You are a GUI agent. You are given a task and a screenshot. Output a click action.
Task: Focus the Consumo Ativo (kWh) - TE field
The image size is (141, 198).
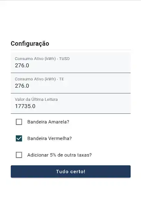(x=70, y=83)
